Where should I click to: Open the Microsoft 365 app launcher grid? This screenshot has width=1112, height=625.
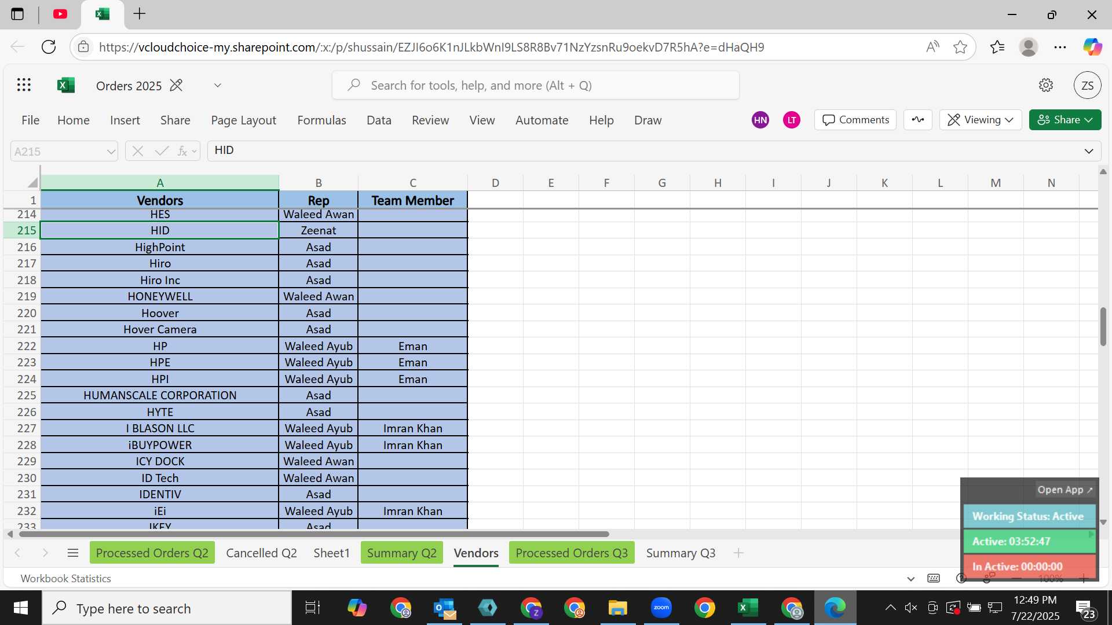pyautogui.click(x=24, y=85)
